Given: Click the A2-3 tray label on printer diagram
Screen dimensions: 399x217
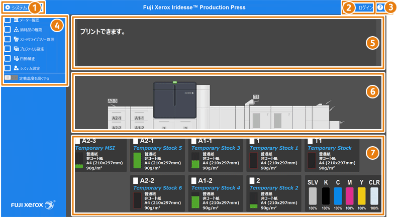Looking at the screenshot, I should pyautogui.click(x=113, y=101).
